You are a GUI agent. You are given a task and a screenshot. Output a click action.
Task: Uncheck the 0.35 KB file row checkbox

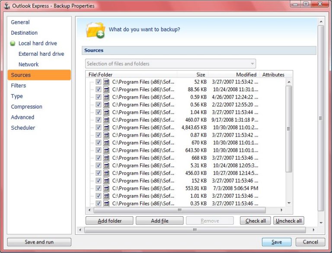(98, 203)
